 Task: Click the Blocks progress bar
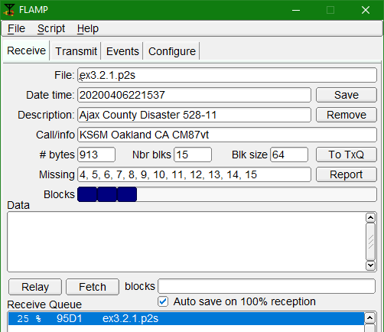tap(227, 194)
